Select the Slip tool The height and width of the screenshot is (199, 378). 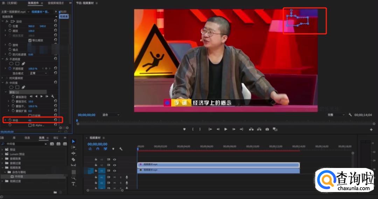coord(73,166)
